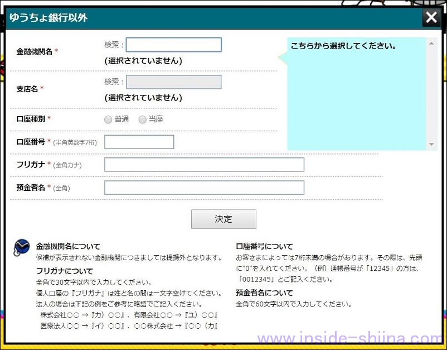Click the 金融機関名 field label
The width and height of the screenshot is (447, 350).
34,51
